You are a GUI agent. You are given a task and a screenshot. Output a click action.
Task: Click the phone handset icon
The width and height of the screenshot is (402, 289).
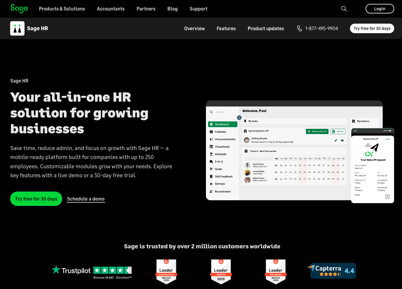point(299,28)
